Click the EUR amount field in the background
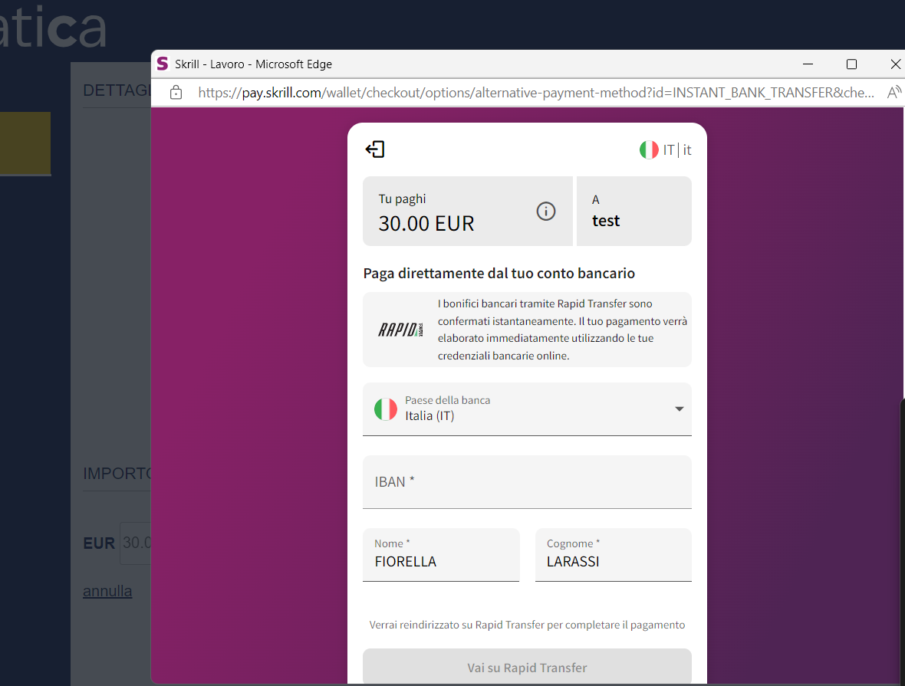This screenshot has height=686, width=905. tap(137, 543)
